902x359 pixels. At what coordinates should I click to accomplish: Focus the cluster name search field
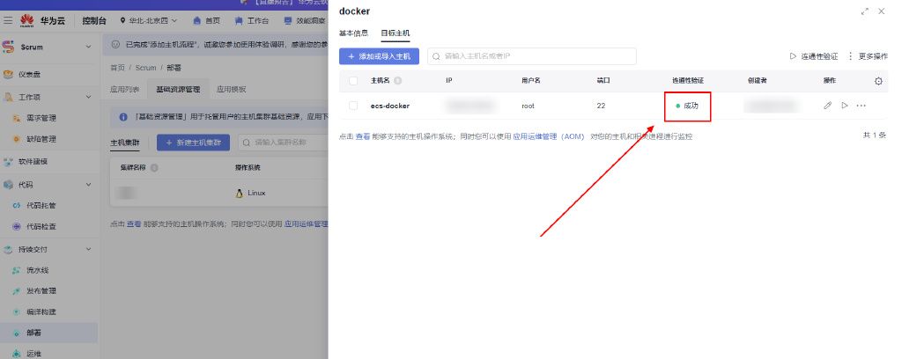pyautogui.click(x=283, y=143)
